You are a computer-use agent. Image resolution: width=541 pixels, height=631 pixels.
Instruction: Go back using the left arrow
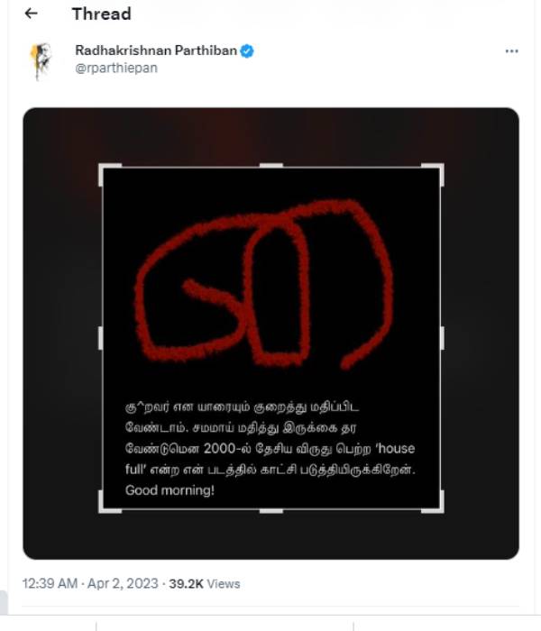(32, 14)
